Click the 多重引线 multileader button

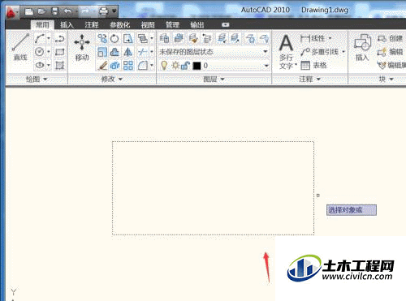click(322, 52)
